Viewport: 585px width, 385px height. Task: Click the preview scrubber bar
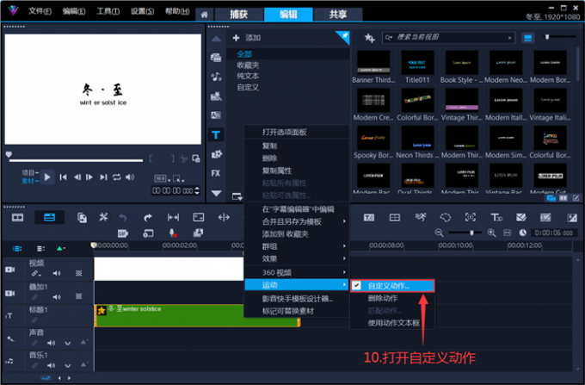coord(76,160)
